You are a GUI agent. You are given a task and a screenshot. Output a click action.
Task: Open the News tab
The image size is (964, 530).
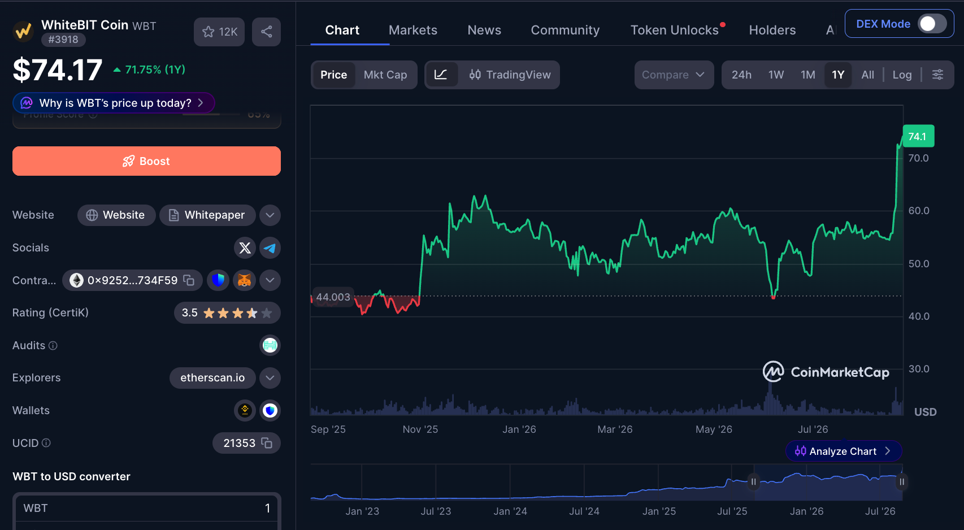pos(484,30)
